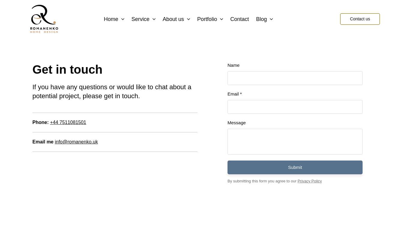
Task: Open the Blog nav item
Action: [261, 19]
